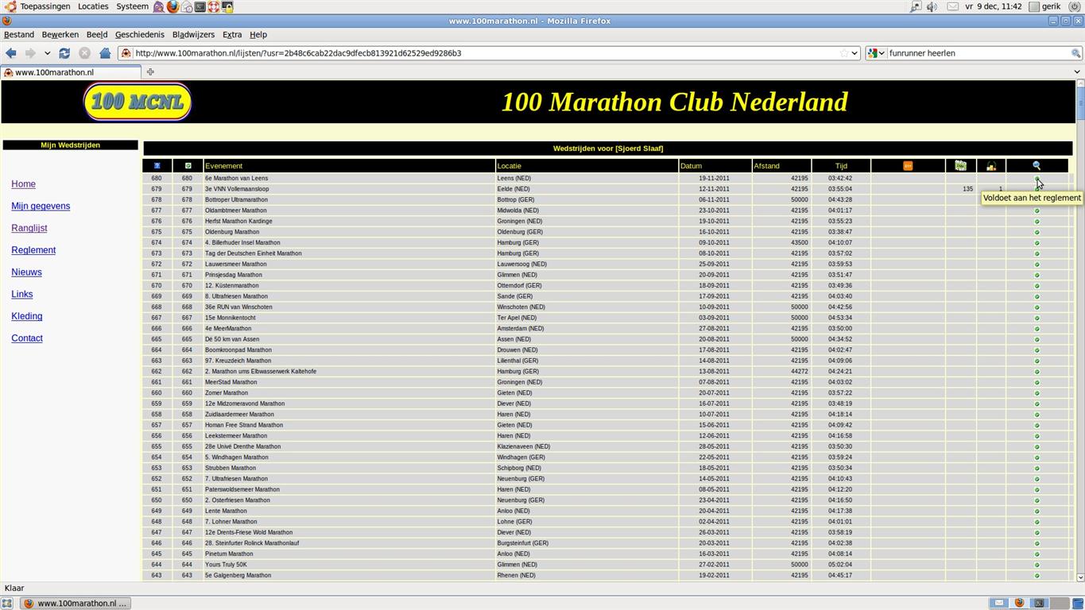Viewport: 1085px width, 610px height.
Task: Open the Contact link
Action: (x=27, y=338)
